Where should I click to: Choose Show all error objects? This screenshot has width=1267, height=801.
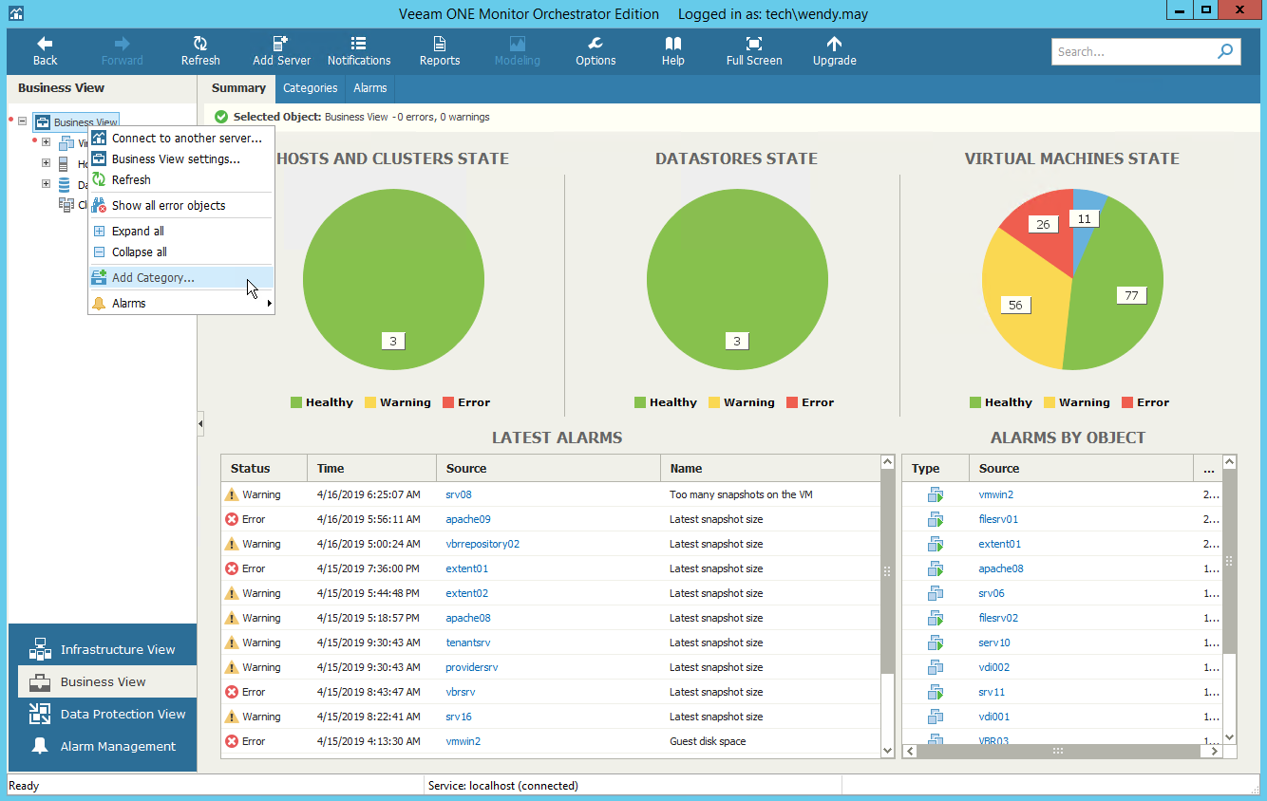pyautogui.click(x=181, y=206)
